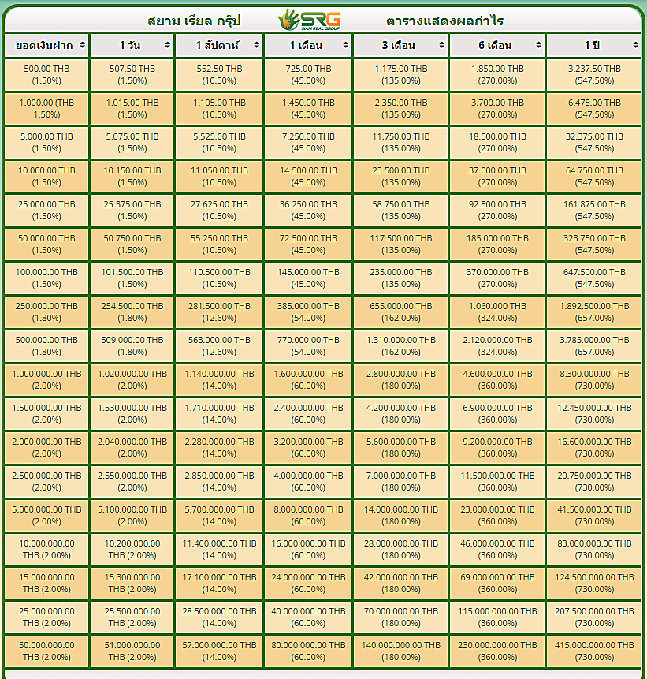This screenshot has width=647, height=679.
Task: Click the SRG Siam Real Group logo
Action: (x=309, y=20)
